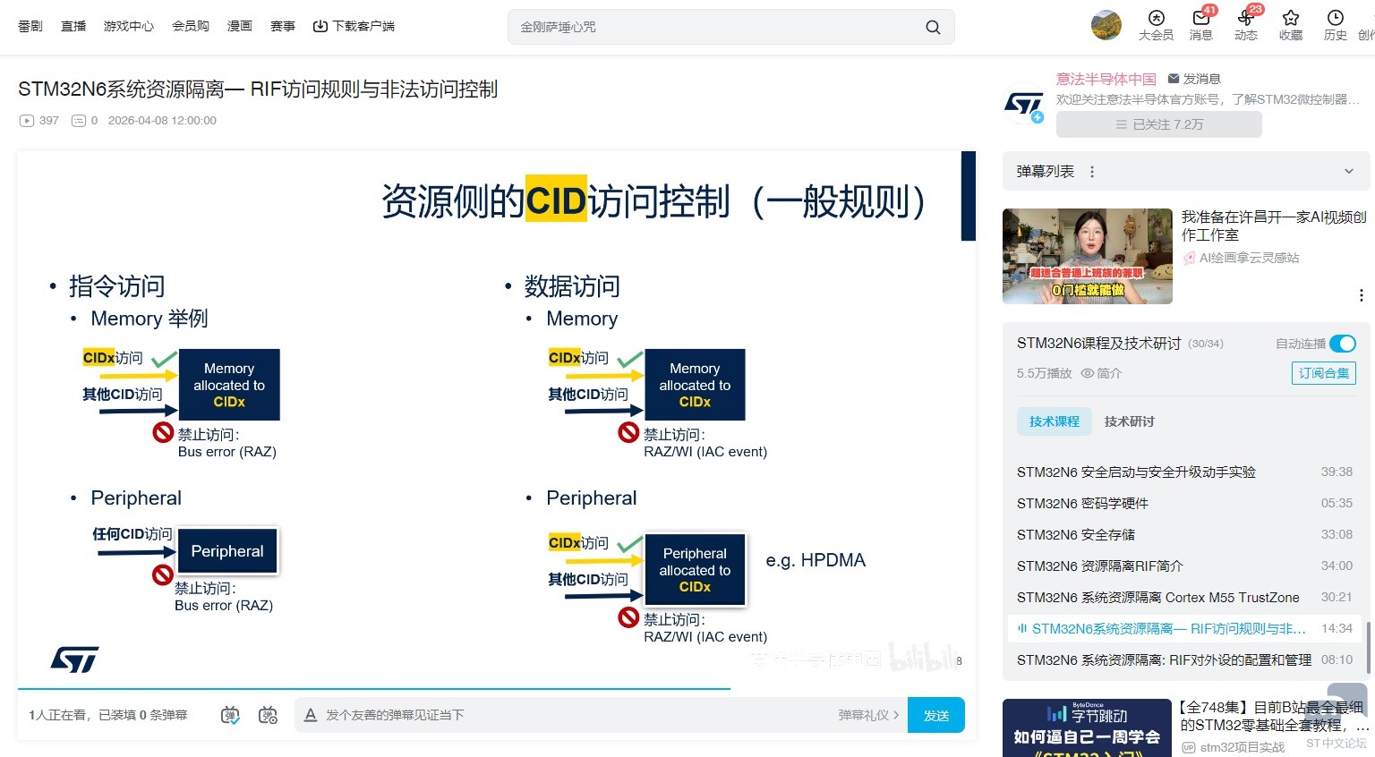Click the 订阅合集 subscribe button

1324,373
